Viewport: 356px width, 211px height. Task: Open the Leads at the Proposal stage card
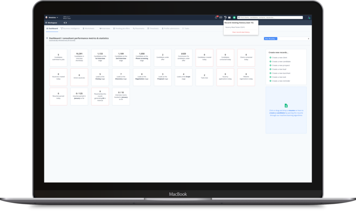(x=163, y=77)
